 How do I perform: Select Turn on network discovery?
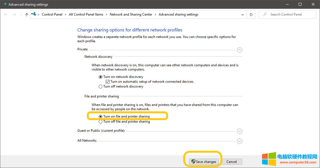point(100,77)
